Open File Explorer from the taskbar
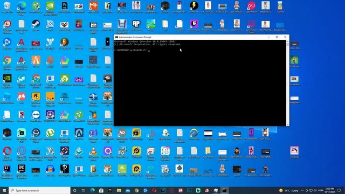Viewport: 345px width, 194px height. pyautogui.click(x=119, y=190)
